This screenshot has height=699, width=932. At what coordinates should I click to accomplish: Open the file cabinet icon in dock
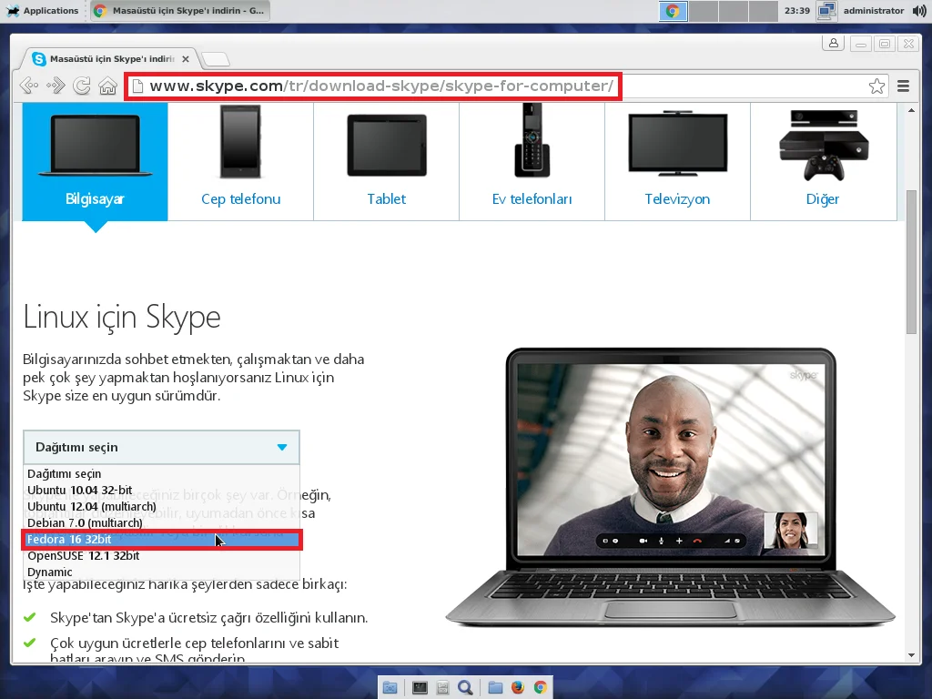pyautogui.click(x=442, y=688)
